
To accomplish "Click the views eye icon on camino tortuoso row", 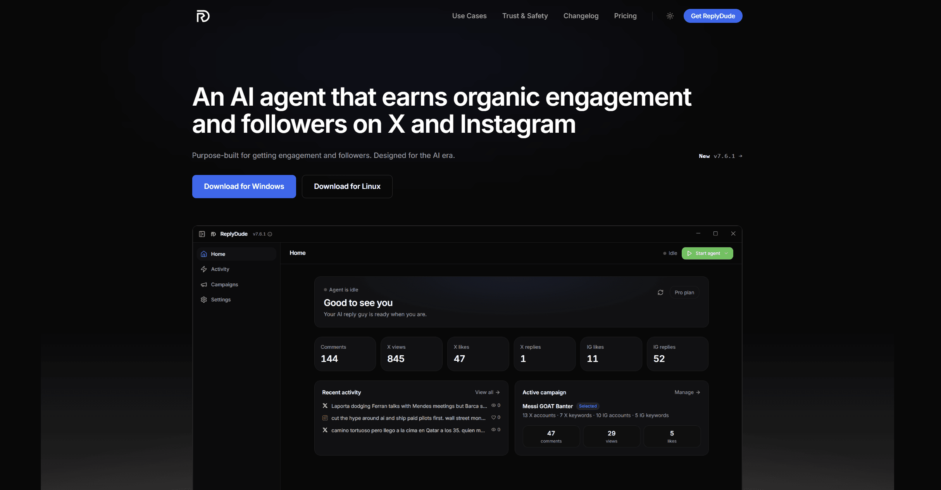I will [x=493, y=430].
